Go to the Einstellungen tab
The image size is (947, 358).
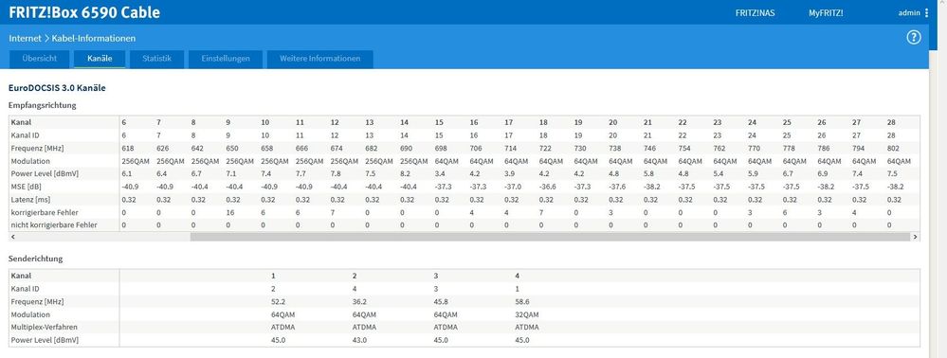(x=226, y=59)
